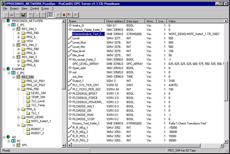Click the Open folder toolbar icon
Viewport: 230px width, 154px height.
pyautogui.click(x=12, y=15)
